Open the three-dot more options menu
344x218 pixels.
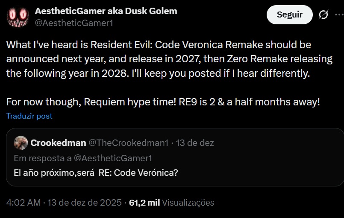click(x=340, y=15)
